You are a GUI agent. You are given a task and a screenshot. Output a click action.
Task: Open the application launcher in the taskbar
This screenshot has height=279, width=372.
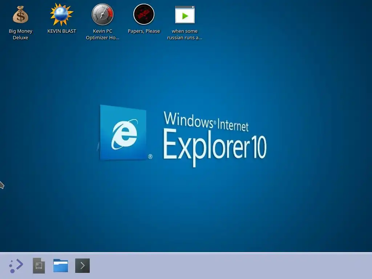(16, 266)
